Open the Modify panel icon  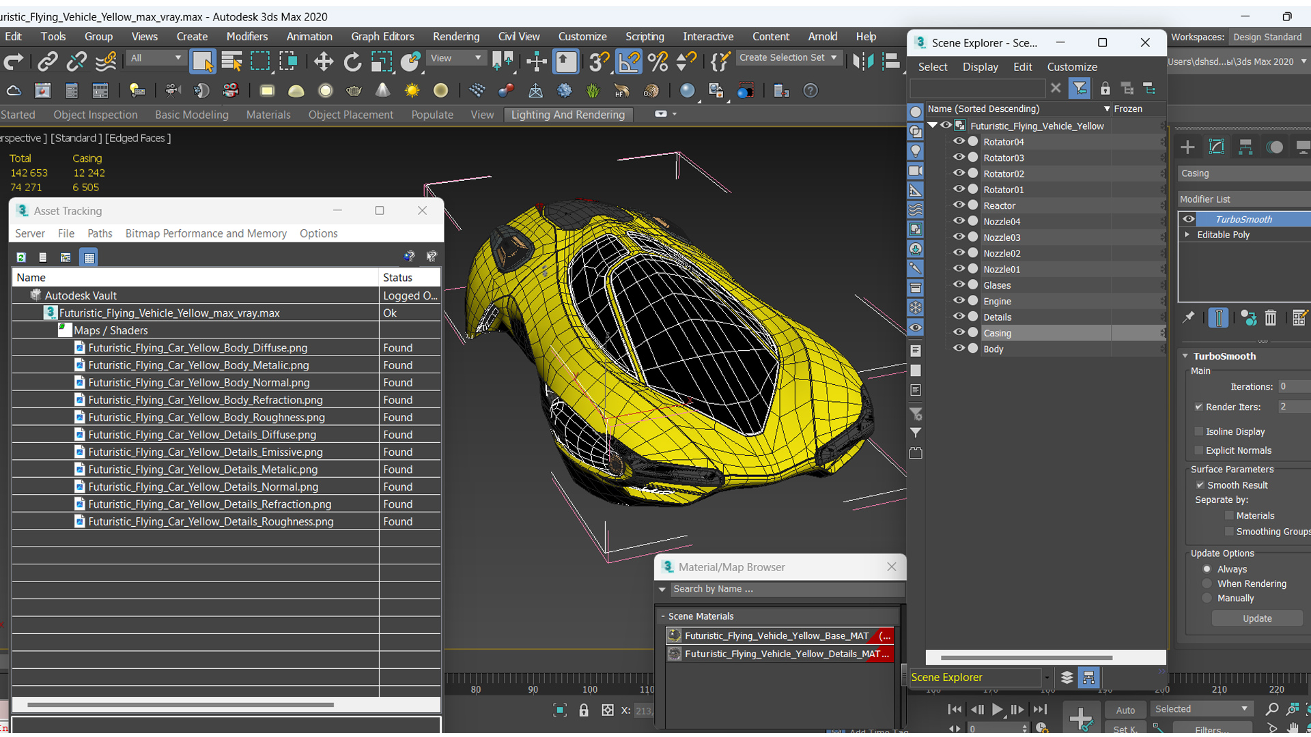coord(1217,147)
